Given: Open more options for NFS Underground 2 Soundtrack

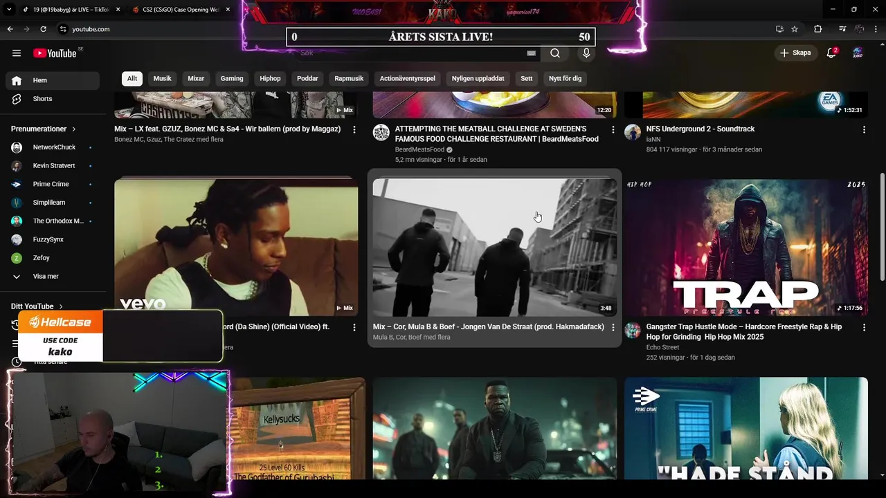Looking at the screenshot, I should point(864,129).
